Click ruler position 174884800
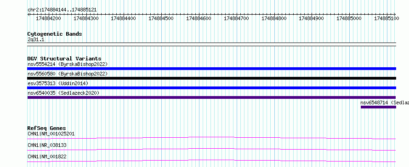Image resolution: width=409 pixels, height=167 pixels. pos(274,19)
